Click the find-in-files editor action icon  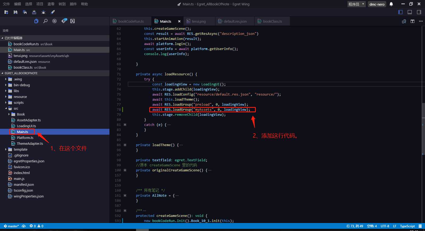pos(404,21)
